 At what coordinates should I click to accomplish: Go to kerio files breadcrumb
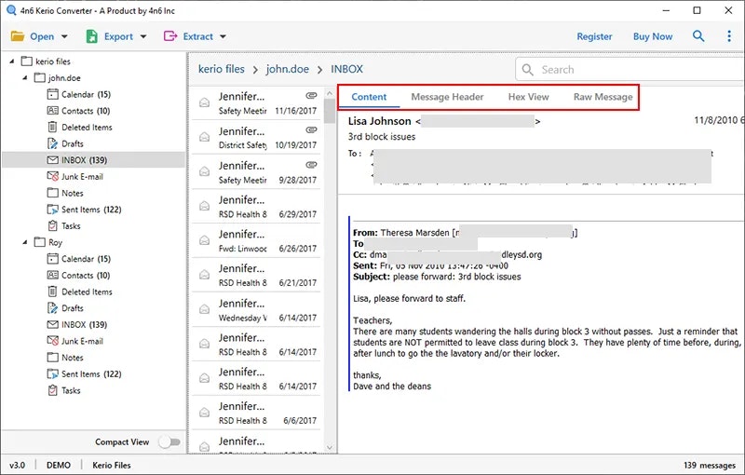click(x=222, y=69)
